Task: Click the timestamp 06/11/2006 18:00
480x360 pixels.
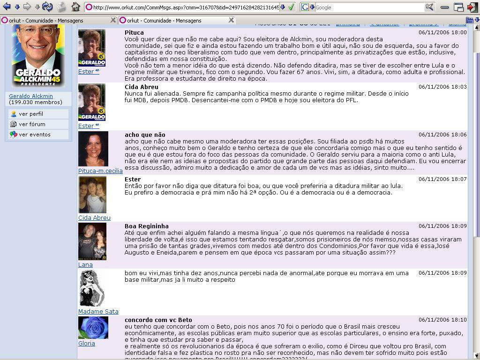Action: click(442, 32)
